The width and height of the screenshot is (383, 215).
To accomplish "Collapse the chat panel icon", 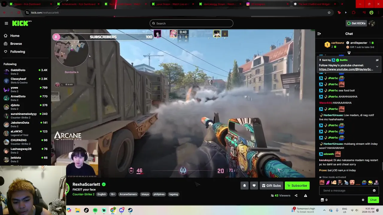I will click(319, 34).
